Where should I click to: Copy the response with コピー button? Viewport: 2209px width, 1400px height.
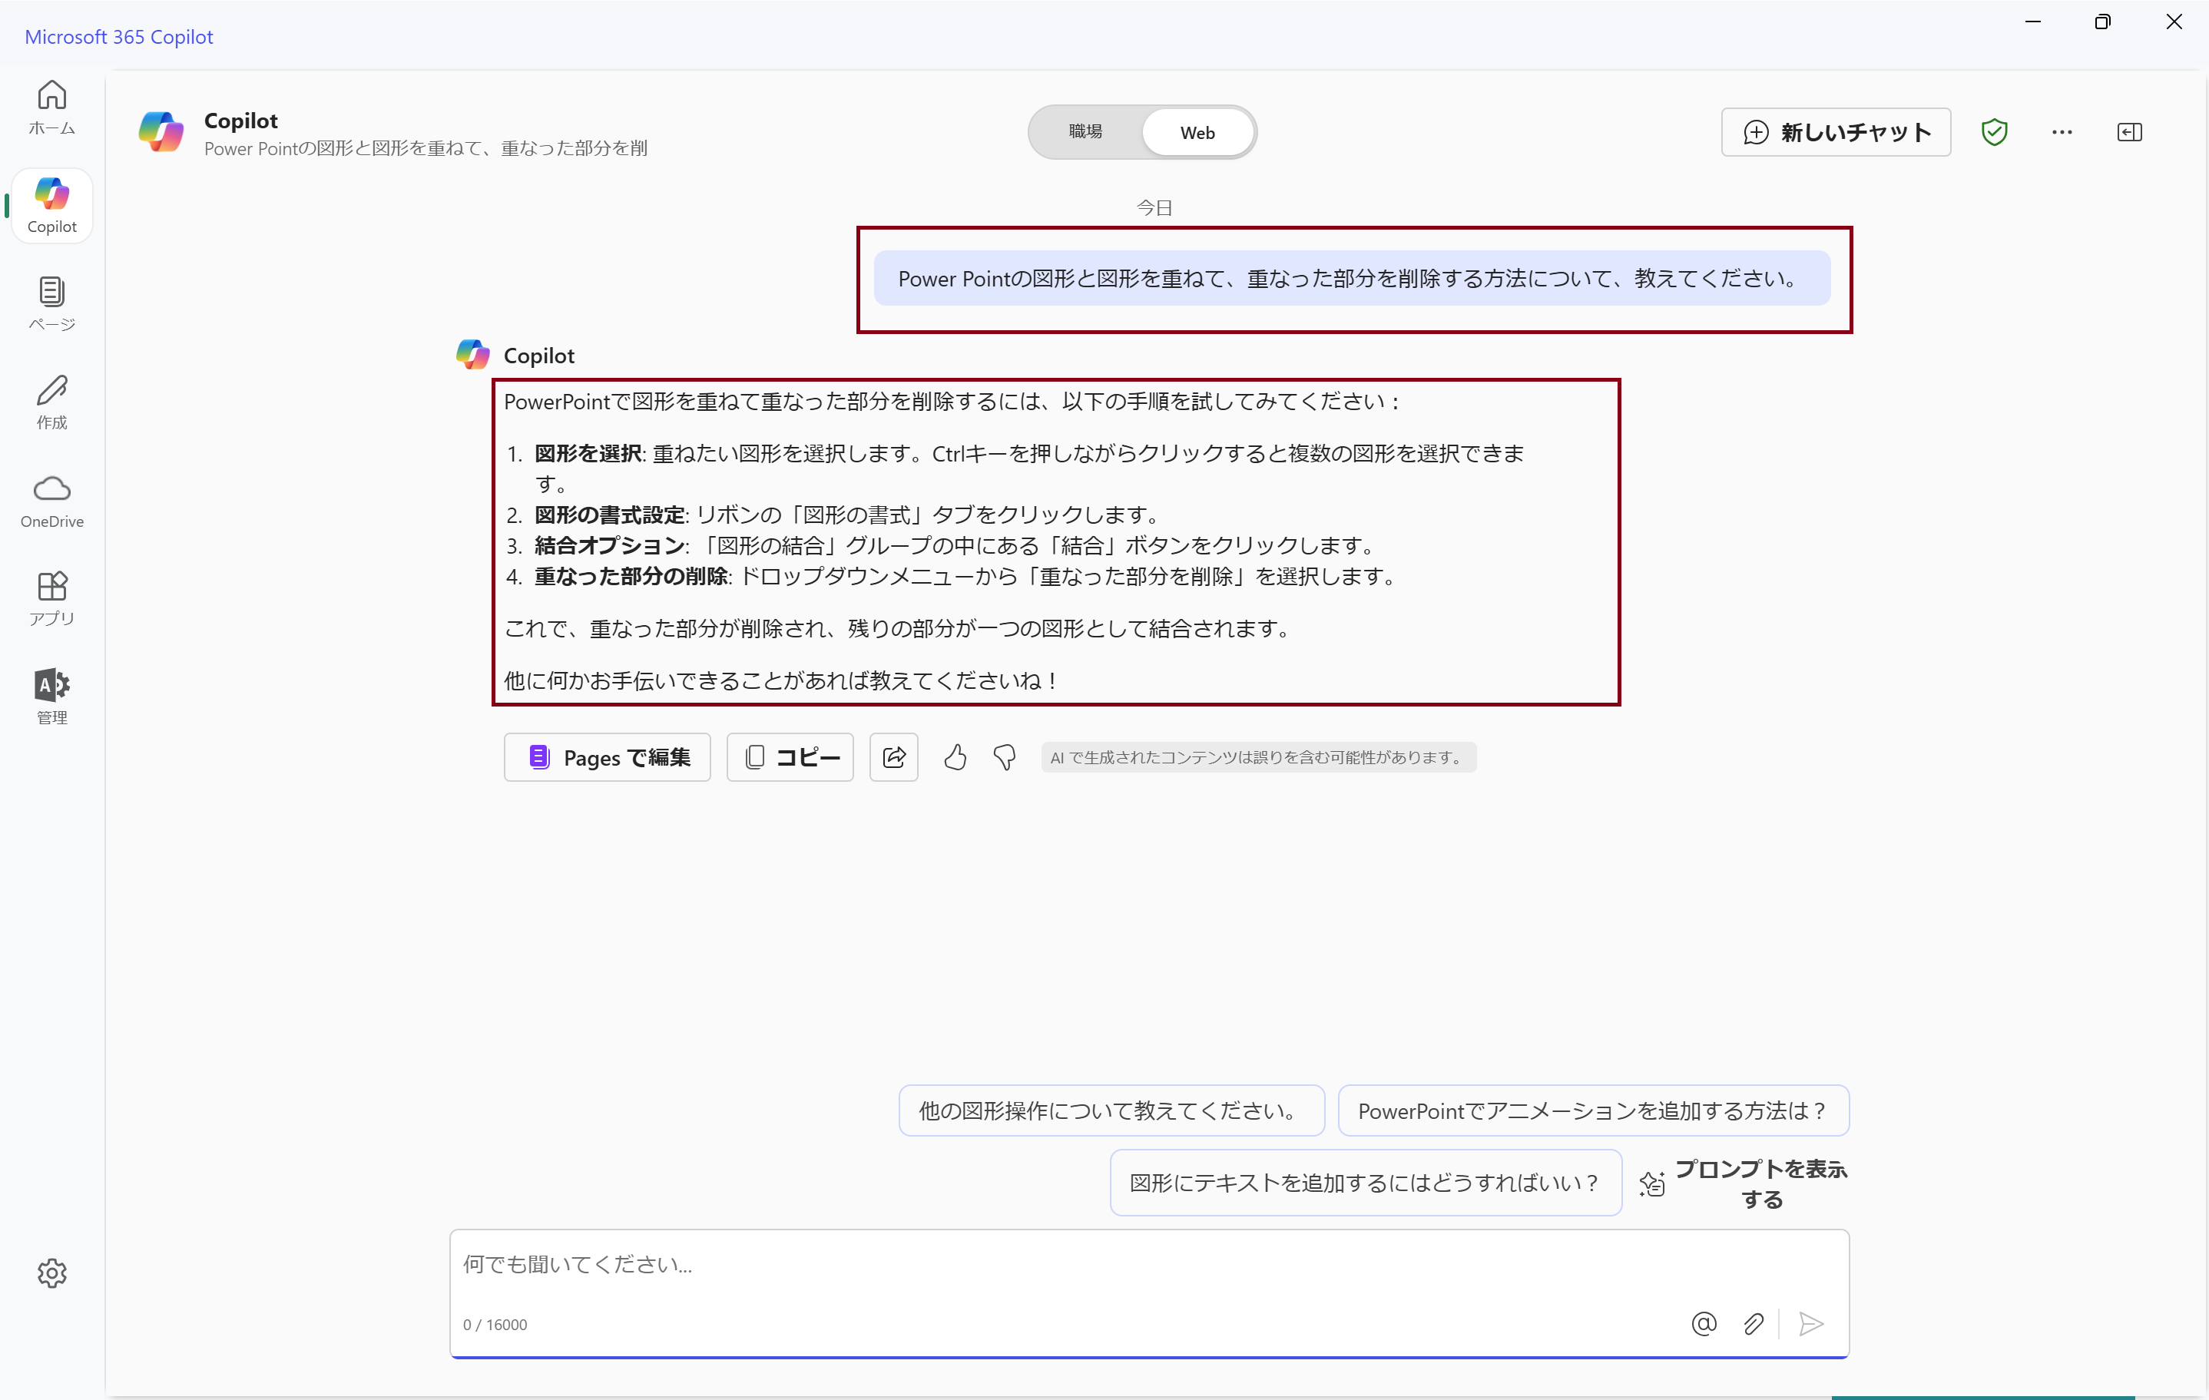pyautogui.click(x=790, y=757)
